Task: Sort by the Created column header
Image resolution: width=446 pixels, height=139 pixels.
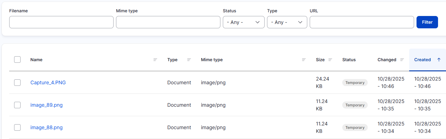Action: [423, 60]
